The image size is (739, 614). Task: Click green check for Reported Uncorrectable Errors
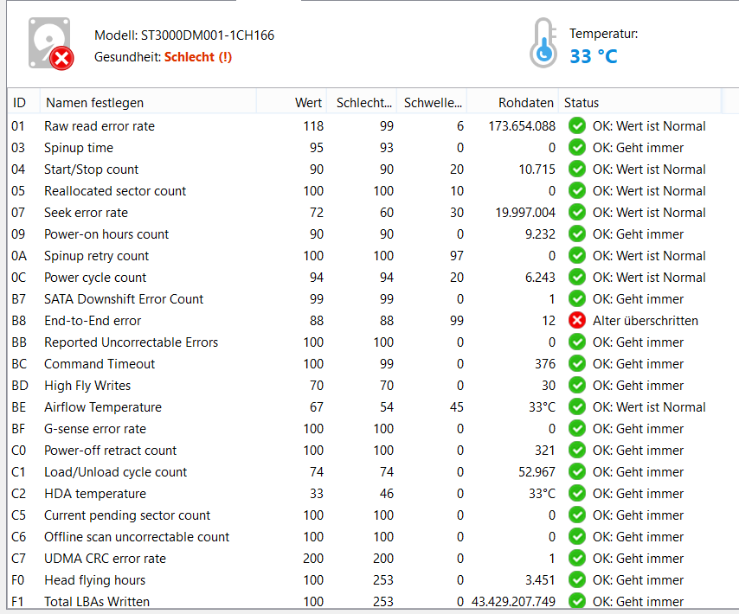577,342
